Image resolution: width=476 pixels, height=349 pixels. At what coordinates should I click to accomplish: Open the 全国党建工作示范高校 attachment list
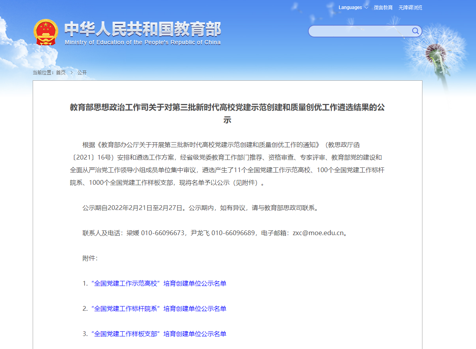pyautogui.click(x=159, y=283)
